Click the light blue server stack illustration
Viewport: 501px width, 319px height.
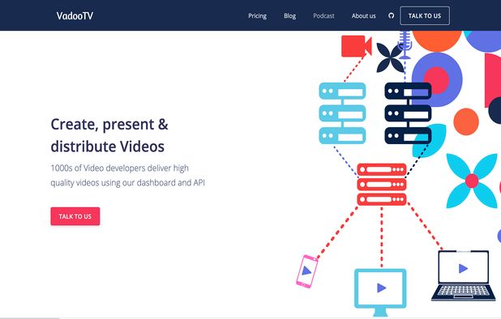click(x=342, y=113)
